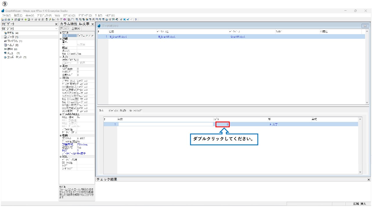Viewport: 372px width, 207px height.
Task: Click the blue X icon in toolbar
Action: click(x=125, y=19)
